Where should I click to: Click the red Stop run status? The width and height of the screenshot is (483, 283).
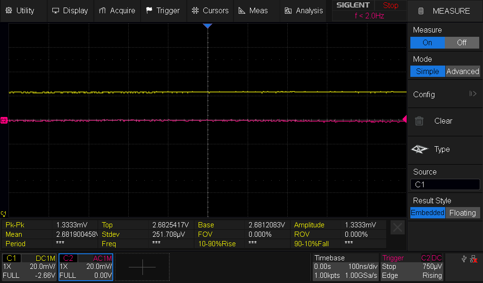pos(391,5)
